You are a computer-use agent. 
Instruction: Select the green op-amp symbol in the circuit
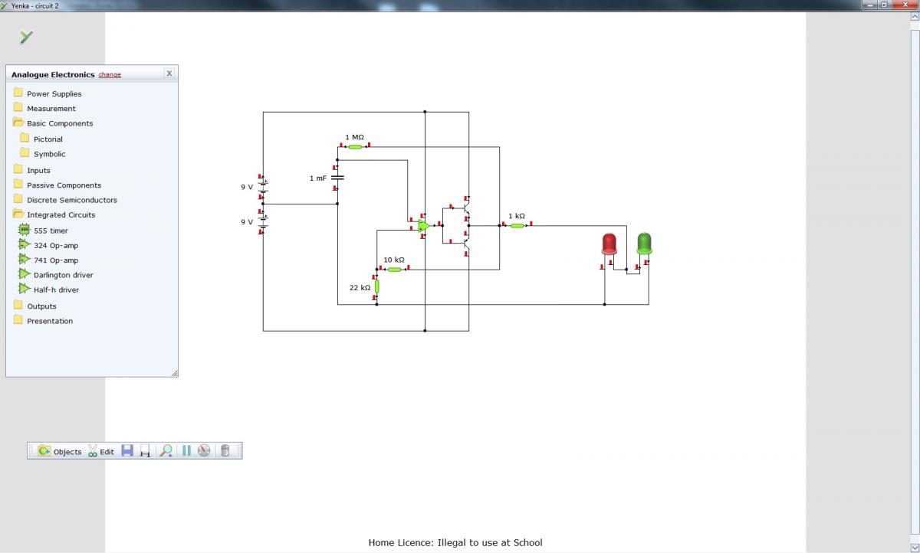pos(424,225)
